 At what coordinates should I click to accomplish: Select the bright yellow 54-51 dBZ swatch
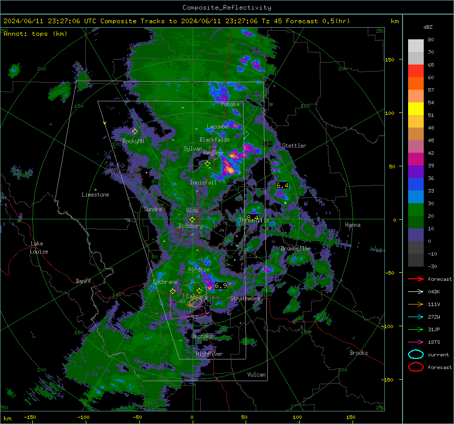416,109
